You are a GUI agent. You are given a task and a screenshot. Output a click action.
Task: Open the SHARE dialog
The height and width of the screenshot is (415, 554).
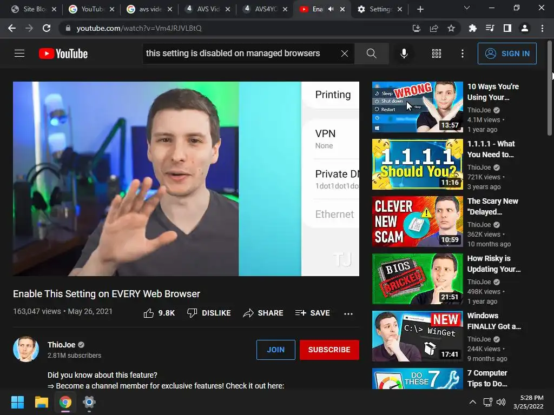(x=263, y=313)
